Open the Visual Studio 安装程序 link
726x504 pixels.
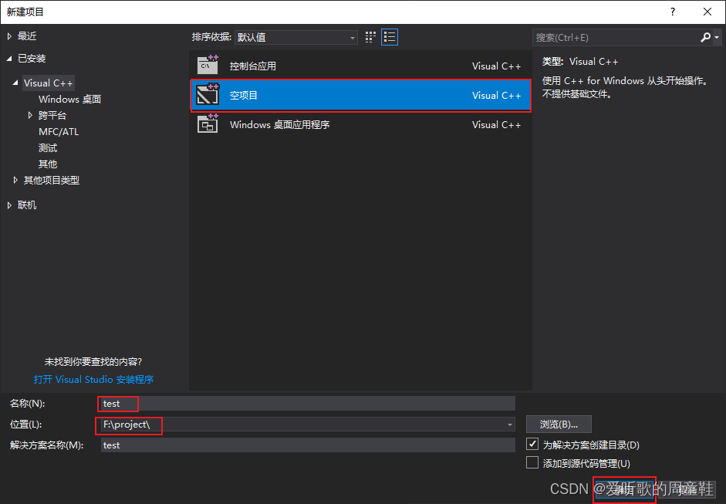point(94,379)
